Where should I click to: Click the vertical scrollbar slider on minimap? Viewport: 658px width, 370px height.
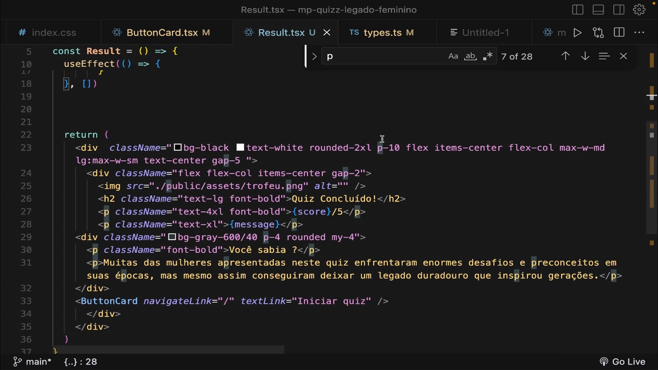[x=652, y=177]
